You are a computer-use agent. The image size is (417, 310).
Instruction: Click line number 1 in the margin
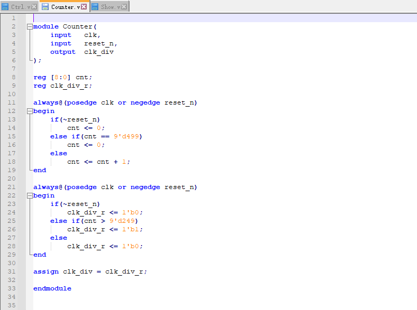click(13, 18)
